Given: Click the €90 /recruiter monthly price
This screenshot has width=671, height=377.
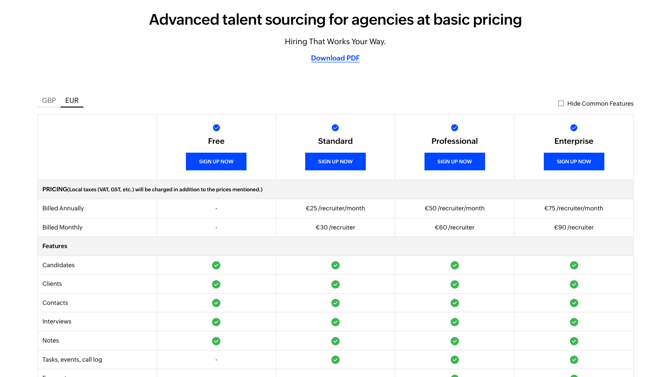Looking at the screenshot, I should [x=574, y=228].
